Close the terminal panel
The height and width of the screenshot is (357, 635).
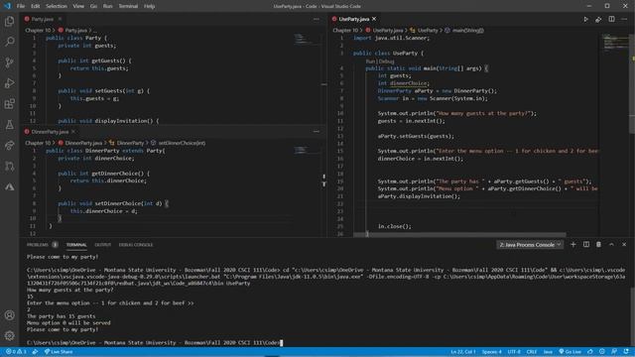point(624,245)
